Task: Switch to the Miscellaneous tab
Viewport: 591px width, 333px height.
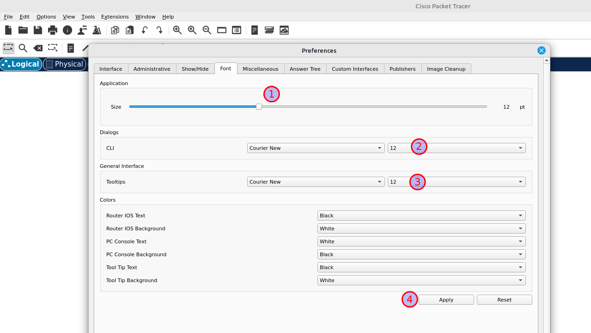Action: (260, 69)
